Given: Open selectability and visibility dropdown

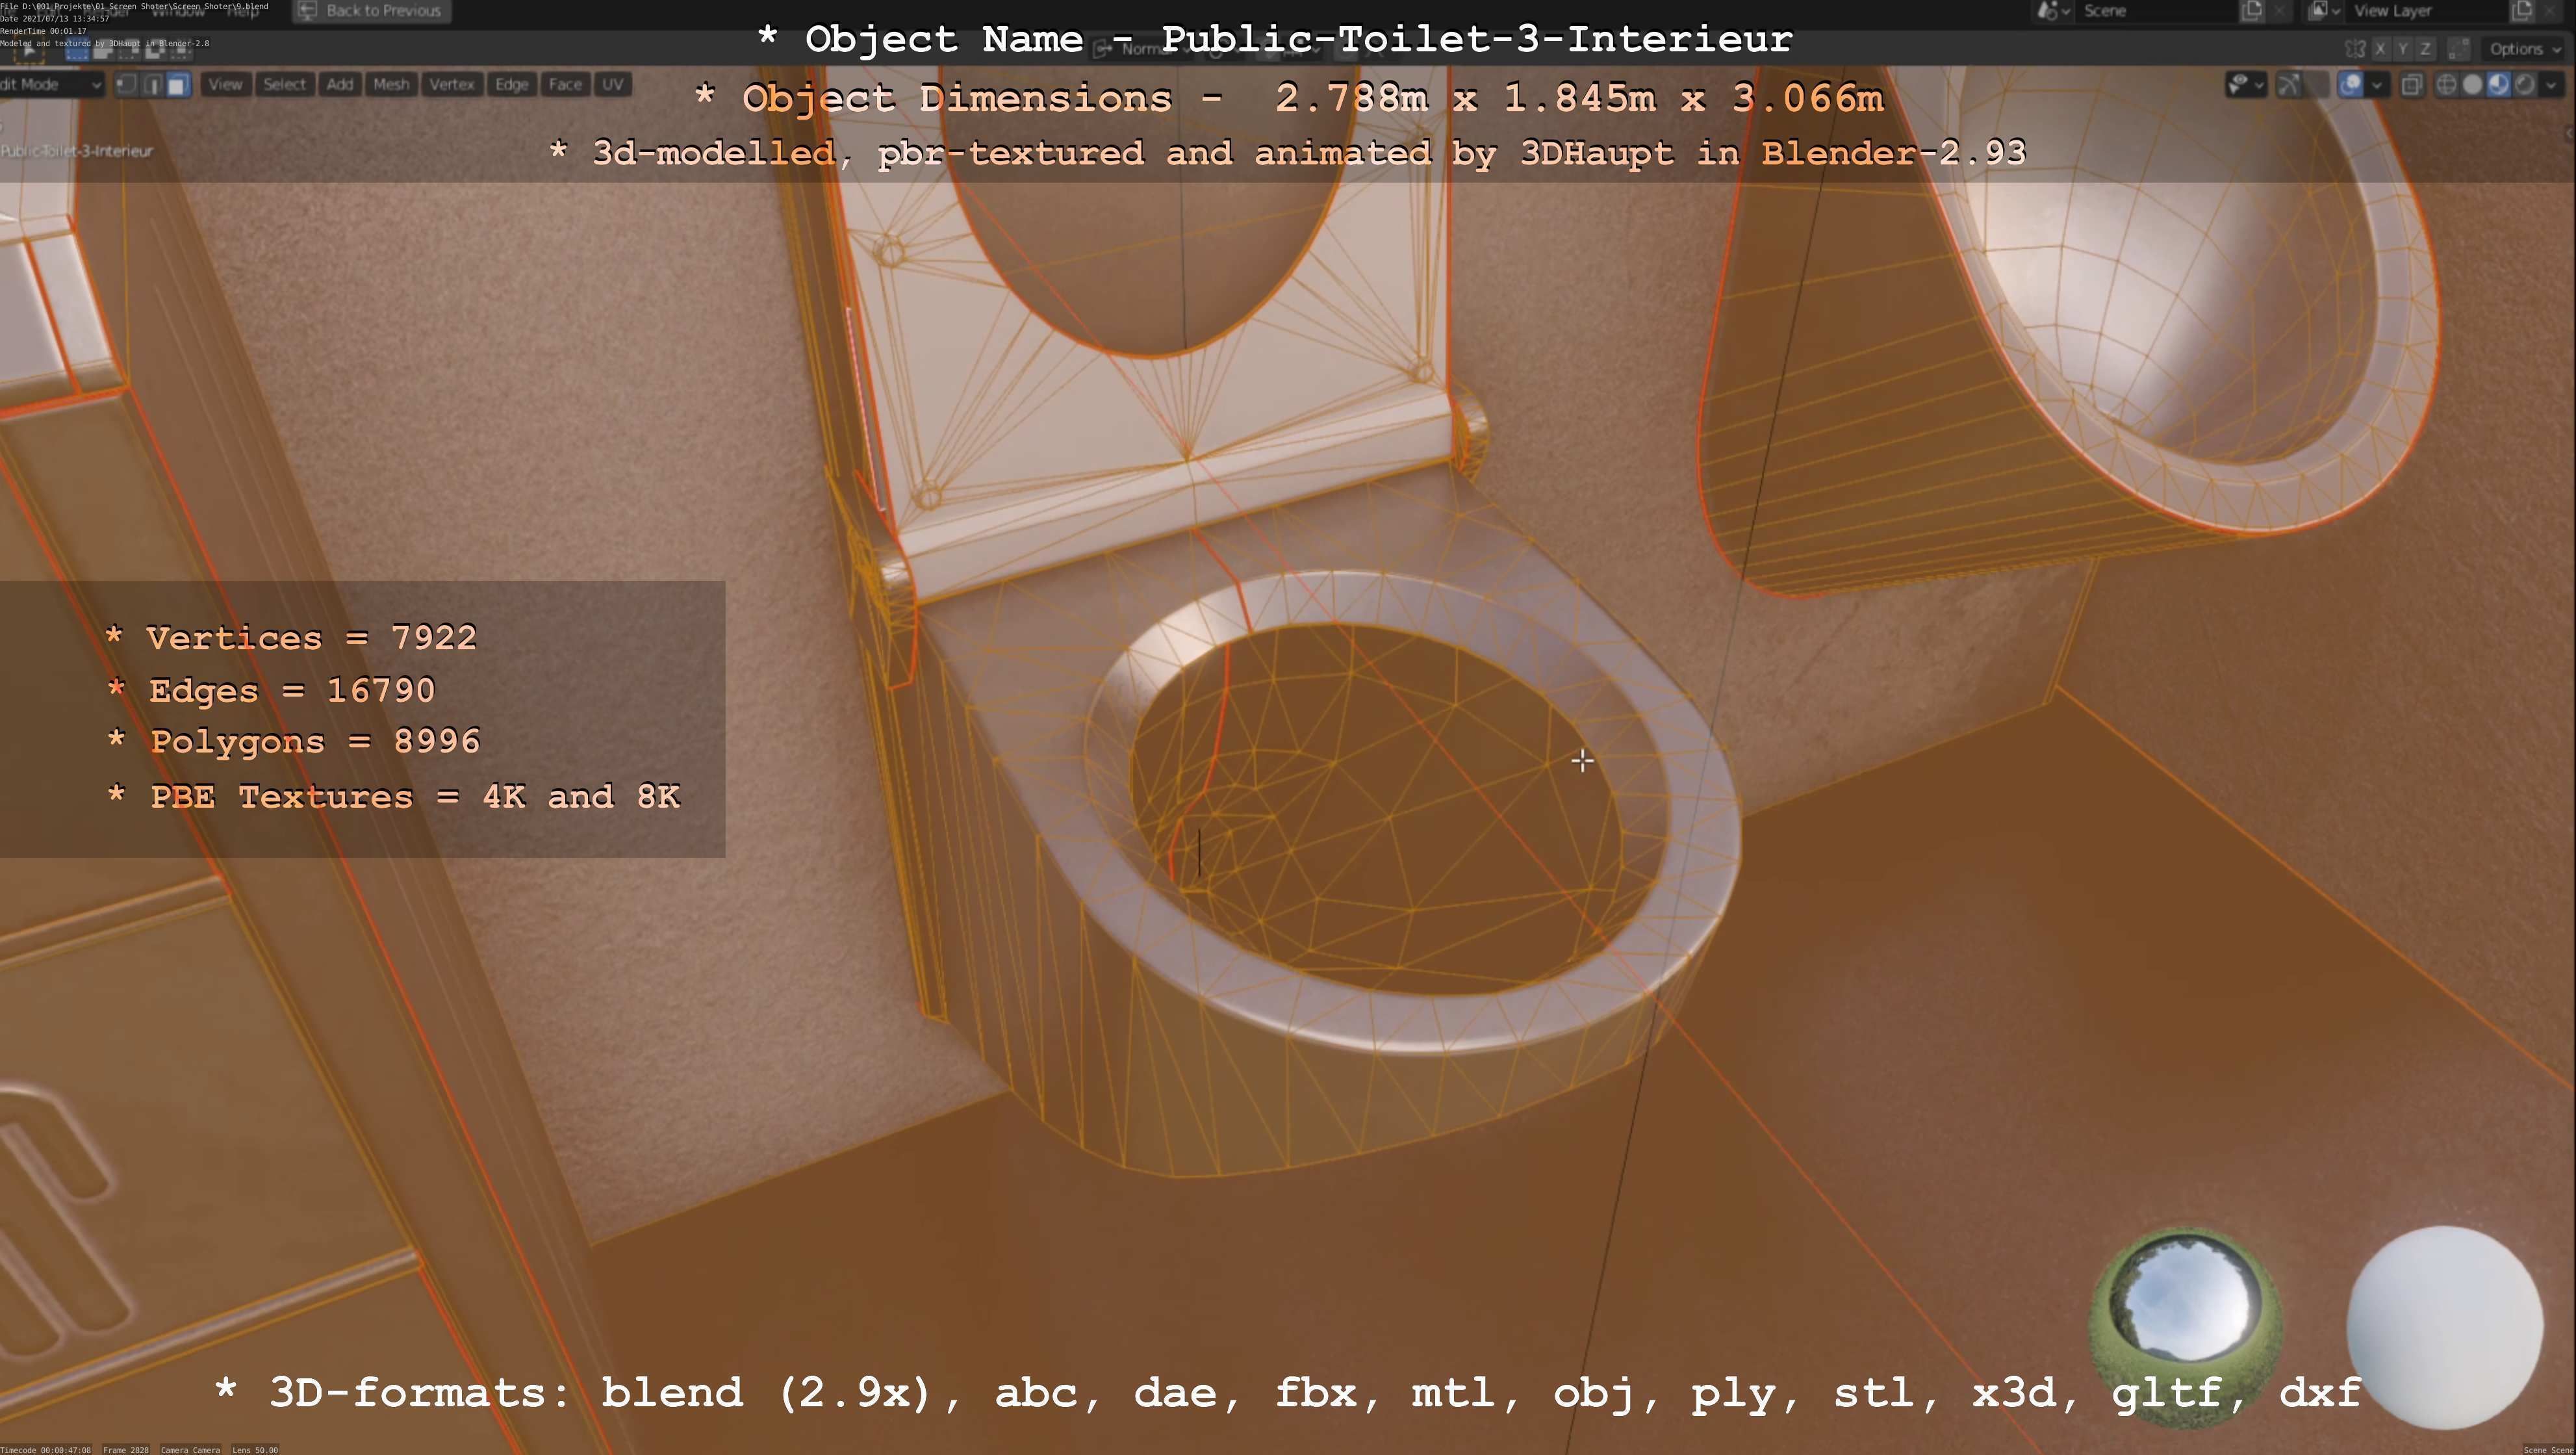Looking at the screenshot, I should 2247,85.
